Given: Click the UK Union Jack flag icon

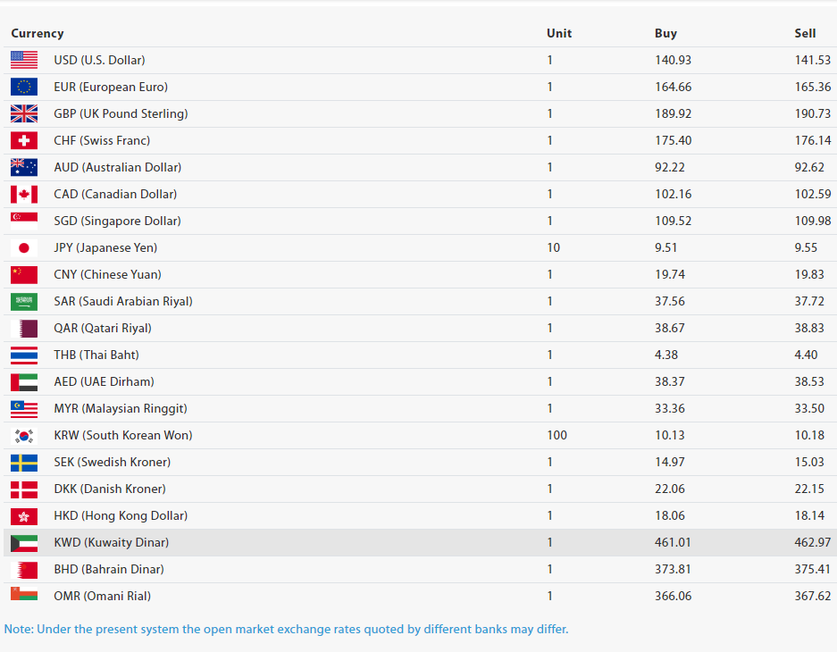Looking at the screenshot, I should point(24,113).
